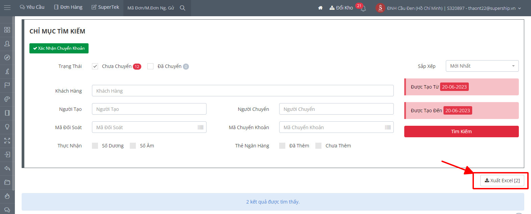Screen dimensions: 531x214
Task: Open the dashboard grid sidebar icon
Action: 7,30
